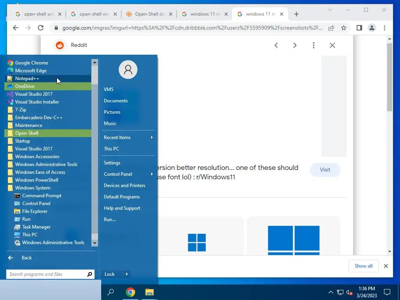Switch to the Open-Shell download tab
This screenshot has height=300, width=400.
149,14
